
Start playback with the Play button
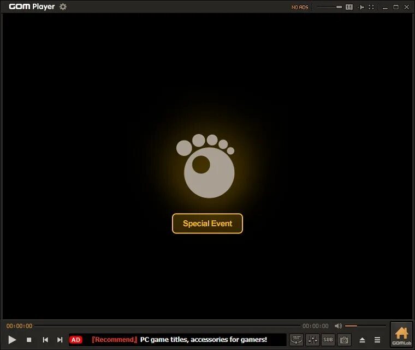(x=12, y=340)
